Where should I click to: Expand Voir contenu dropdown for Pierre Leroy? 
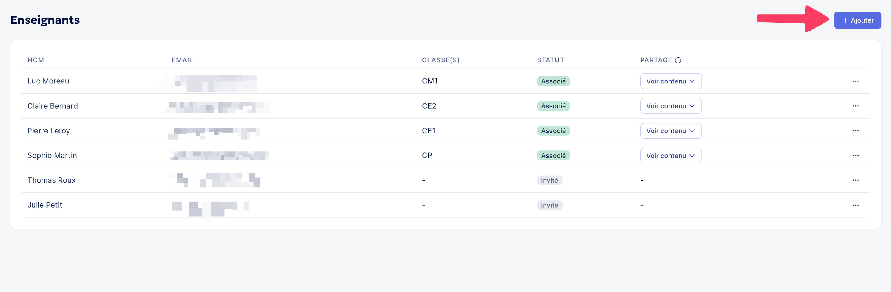[x=670, y=131]
